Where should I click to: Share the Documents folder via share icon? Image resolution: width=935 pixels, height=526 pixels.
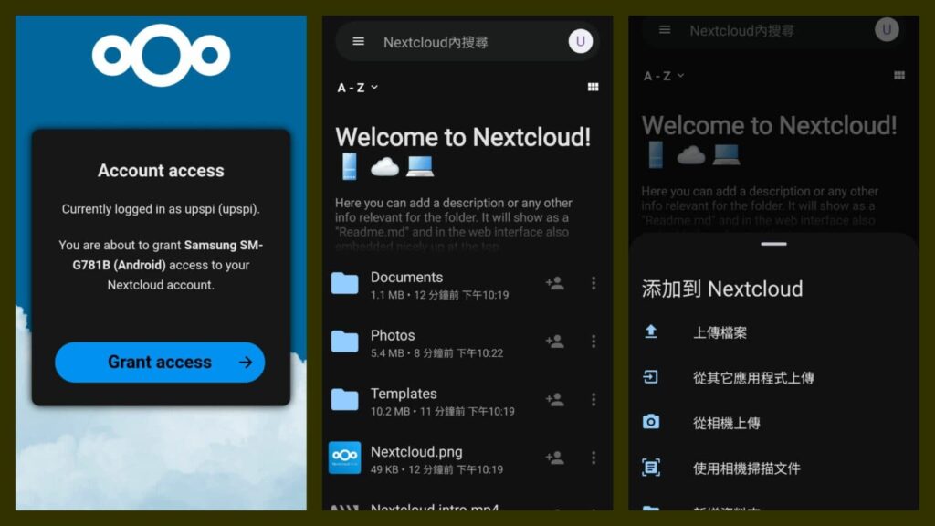pyautogui.click(x=554, y=283)
